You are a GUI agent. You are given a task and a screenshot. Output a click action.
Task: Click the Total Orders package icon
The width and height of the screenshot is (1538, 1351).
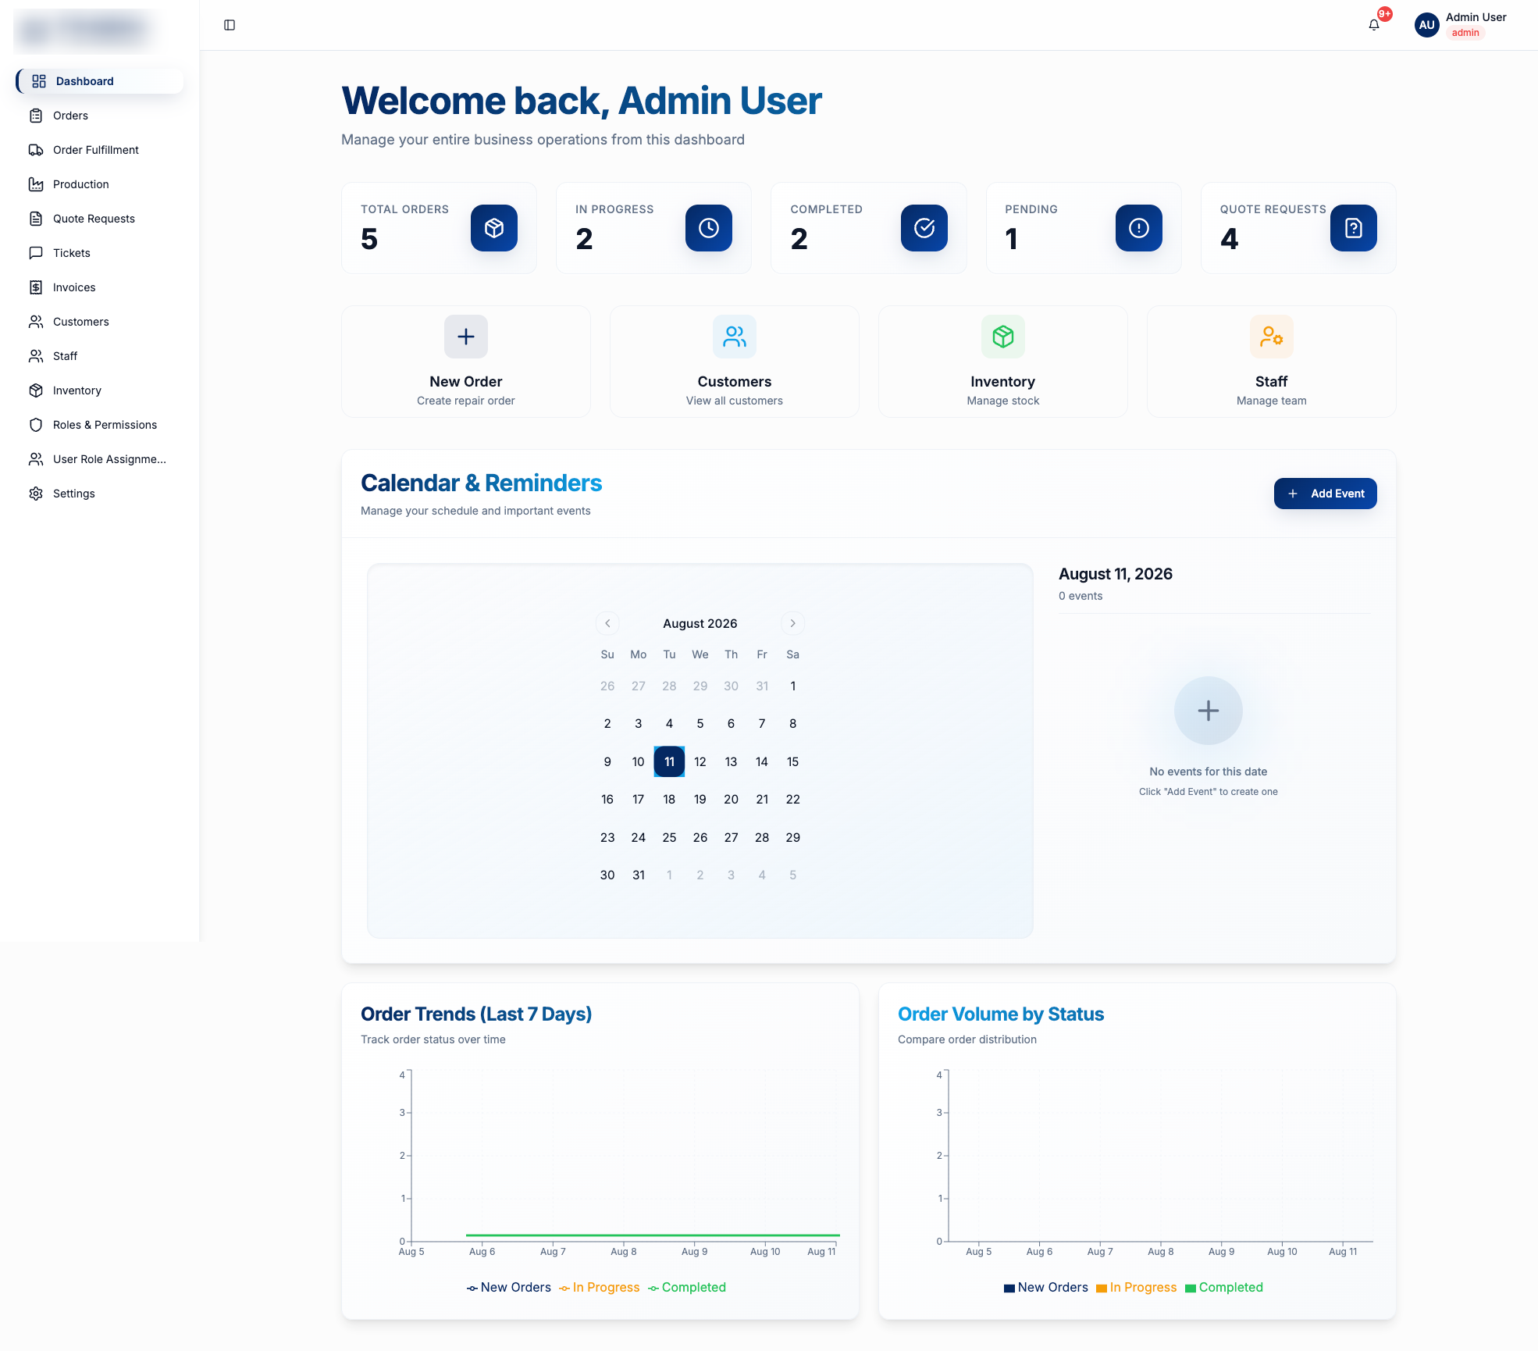click(x=494, y=228)
